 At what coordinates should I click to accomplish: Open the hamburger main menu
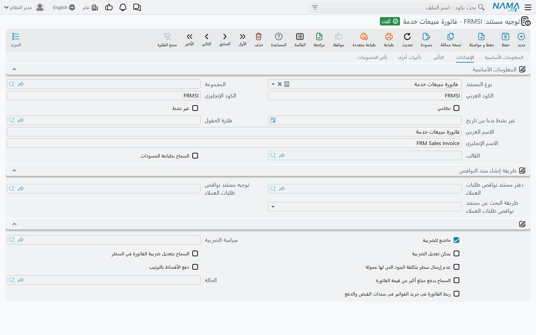[x=528, y=7]
